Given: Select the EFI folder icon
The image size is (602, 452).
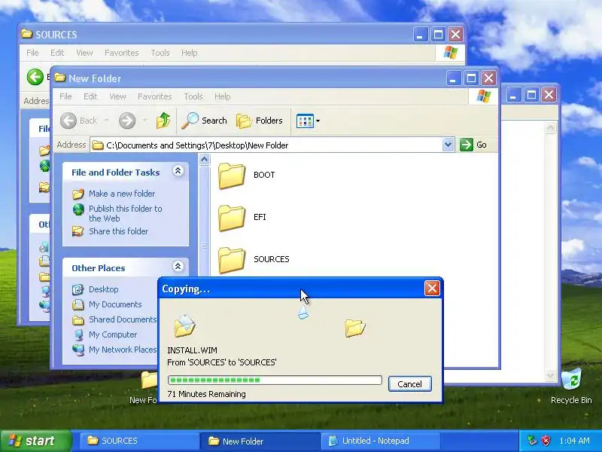Looking at the screenshot, I should (x=232, y=218).
